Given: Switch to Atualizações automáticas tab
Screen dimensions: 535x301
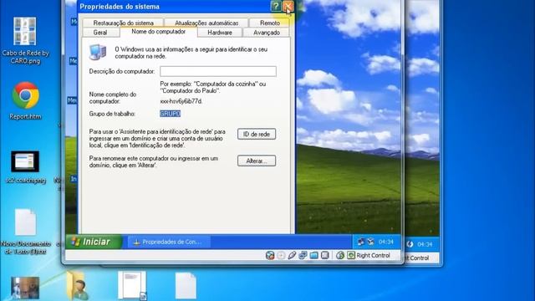Looking at the screenshot, I should pyautogui.click(x=206, y=23).
